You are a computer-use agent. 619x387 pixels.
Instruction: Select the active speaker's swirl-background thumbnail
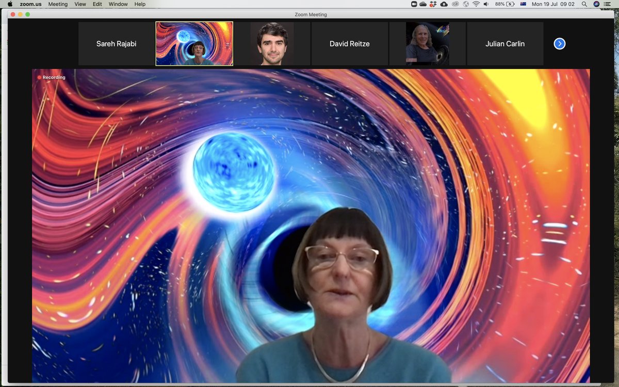[194, 44]
